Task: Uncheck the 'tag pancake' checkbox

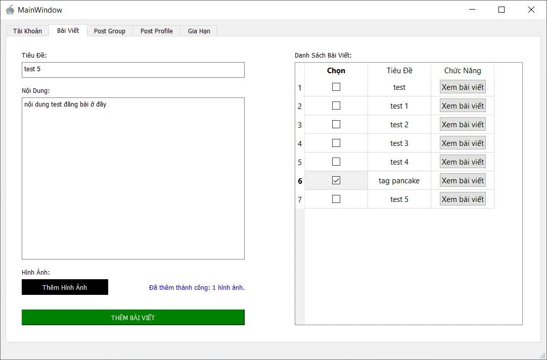Action: pos(336,180)
